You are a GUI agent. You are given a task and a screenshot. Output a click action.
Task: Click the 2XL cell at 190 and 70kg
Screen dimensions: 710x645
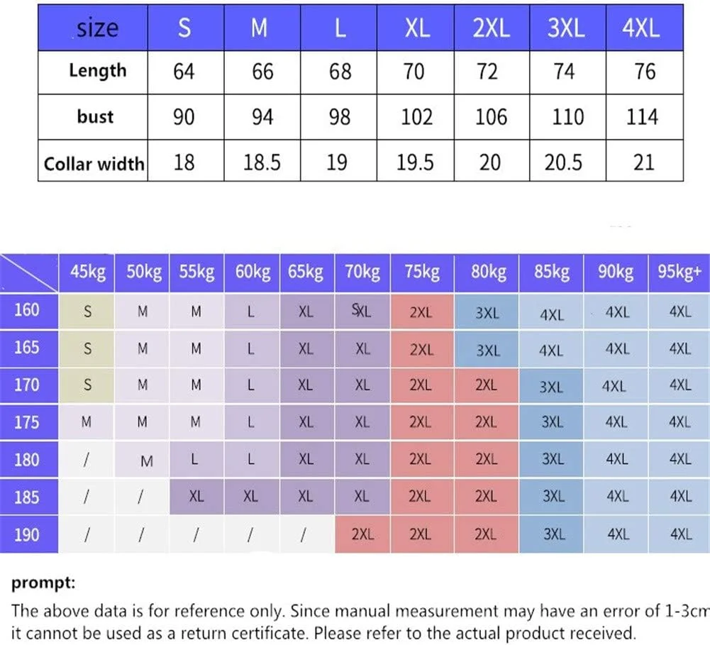362,534
